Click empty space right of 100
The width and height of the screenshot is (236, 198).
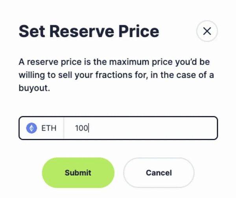pos(152,128)
